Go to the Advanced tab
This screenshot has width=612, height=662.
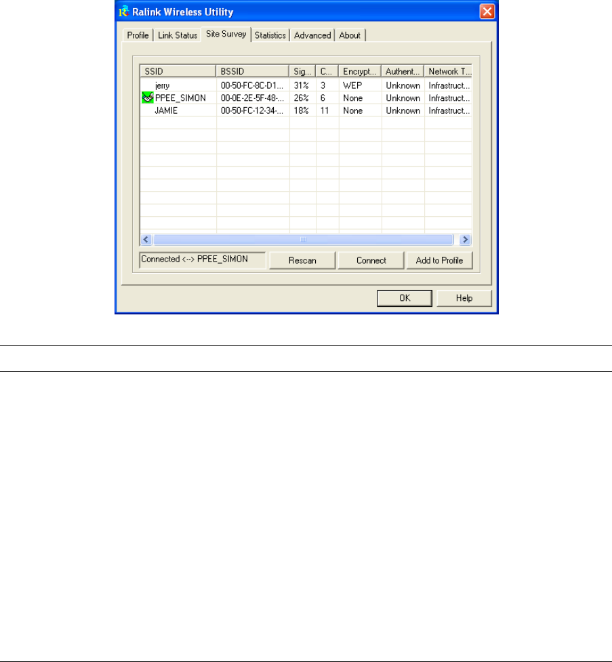coord(312,35)
